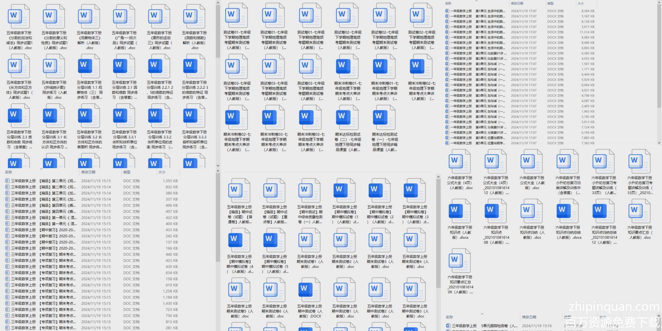Click scroll-down arrow of 五年级数学下册 icon pane
This screenshot has height=331, width=662.
(218, 166)
